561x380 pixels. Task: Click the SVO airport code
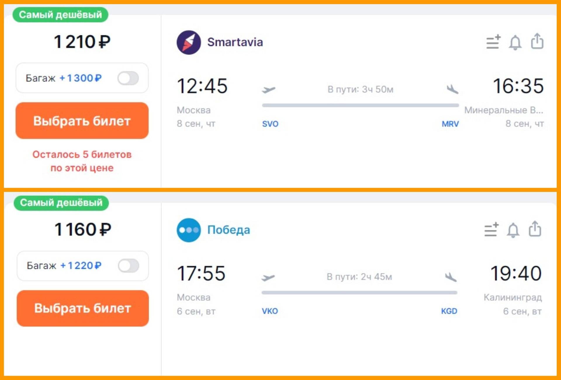(x=270, y=124)
